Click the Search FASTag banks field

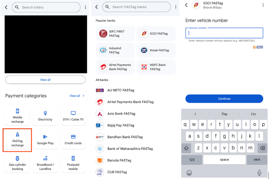137,7
